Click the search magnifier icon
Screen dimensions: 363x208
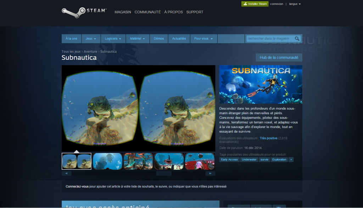[297, 39]
